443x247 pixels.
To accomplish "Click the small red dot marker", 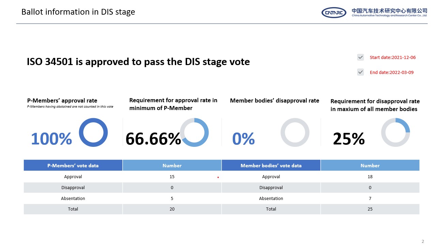I will (x=218, y=177).
